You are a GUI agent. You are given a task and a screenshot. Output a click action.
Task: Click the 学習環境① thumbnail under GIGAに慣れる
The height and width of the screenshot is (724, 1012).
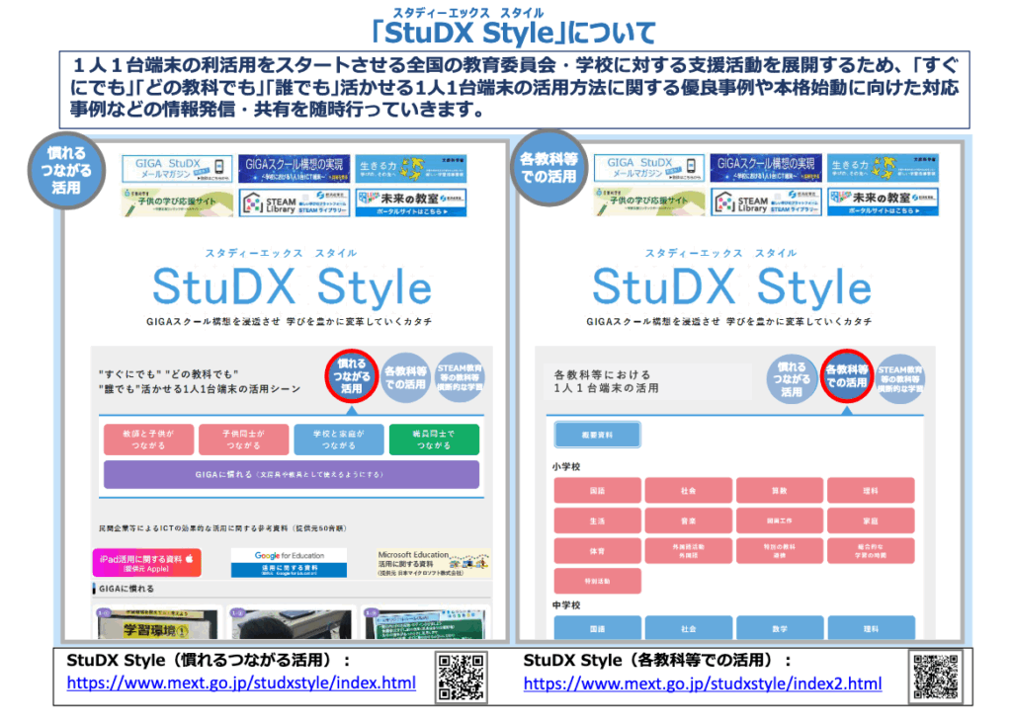[x=155, y=624]
